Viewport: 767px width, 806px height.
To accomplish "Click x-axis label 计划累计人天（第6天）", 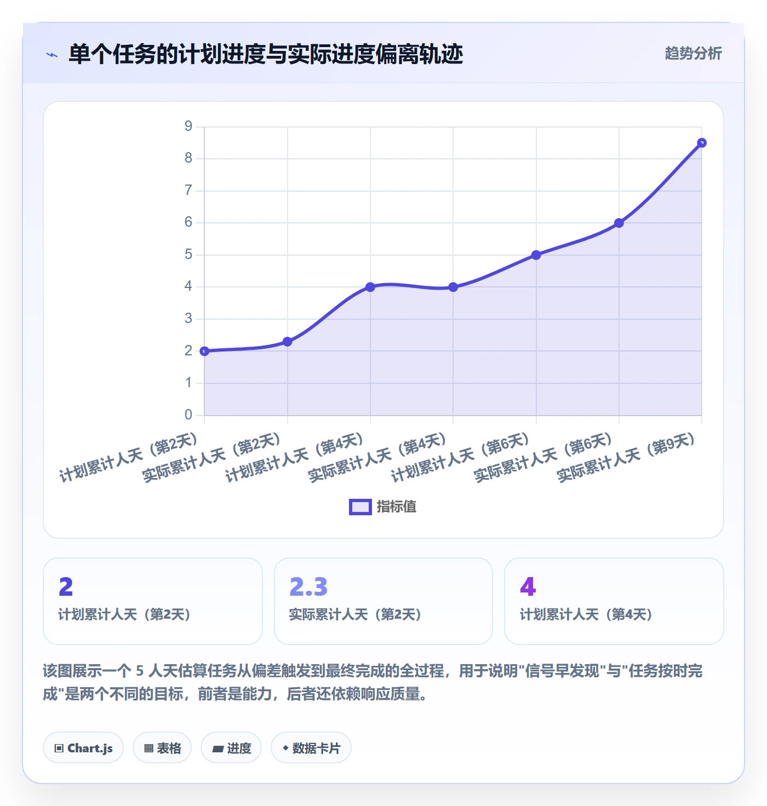I will point(461,458).
